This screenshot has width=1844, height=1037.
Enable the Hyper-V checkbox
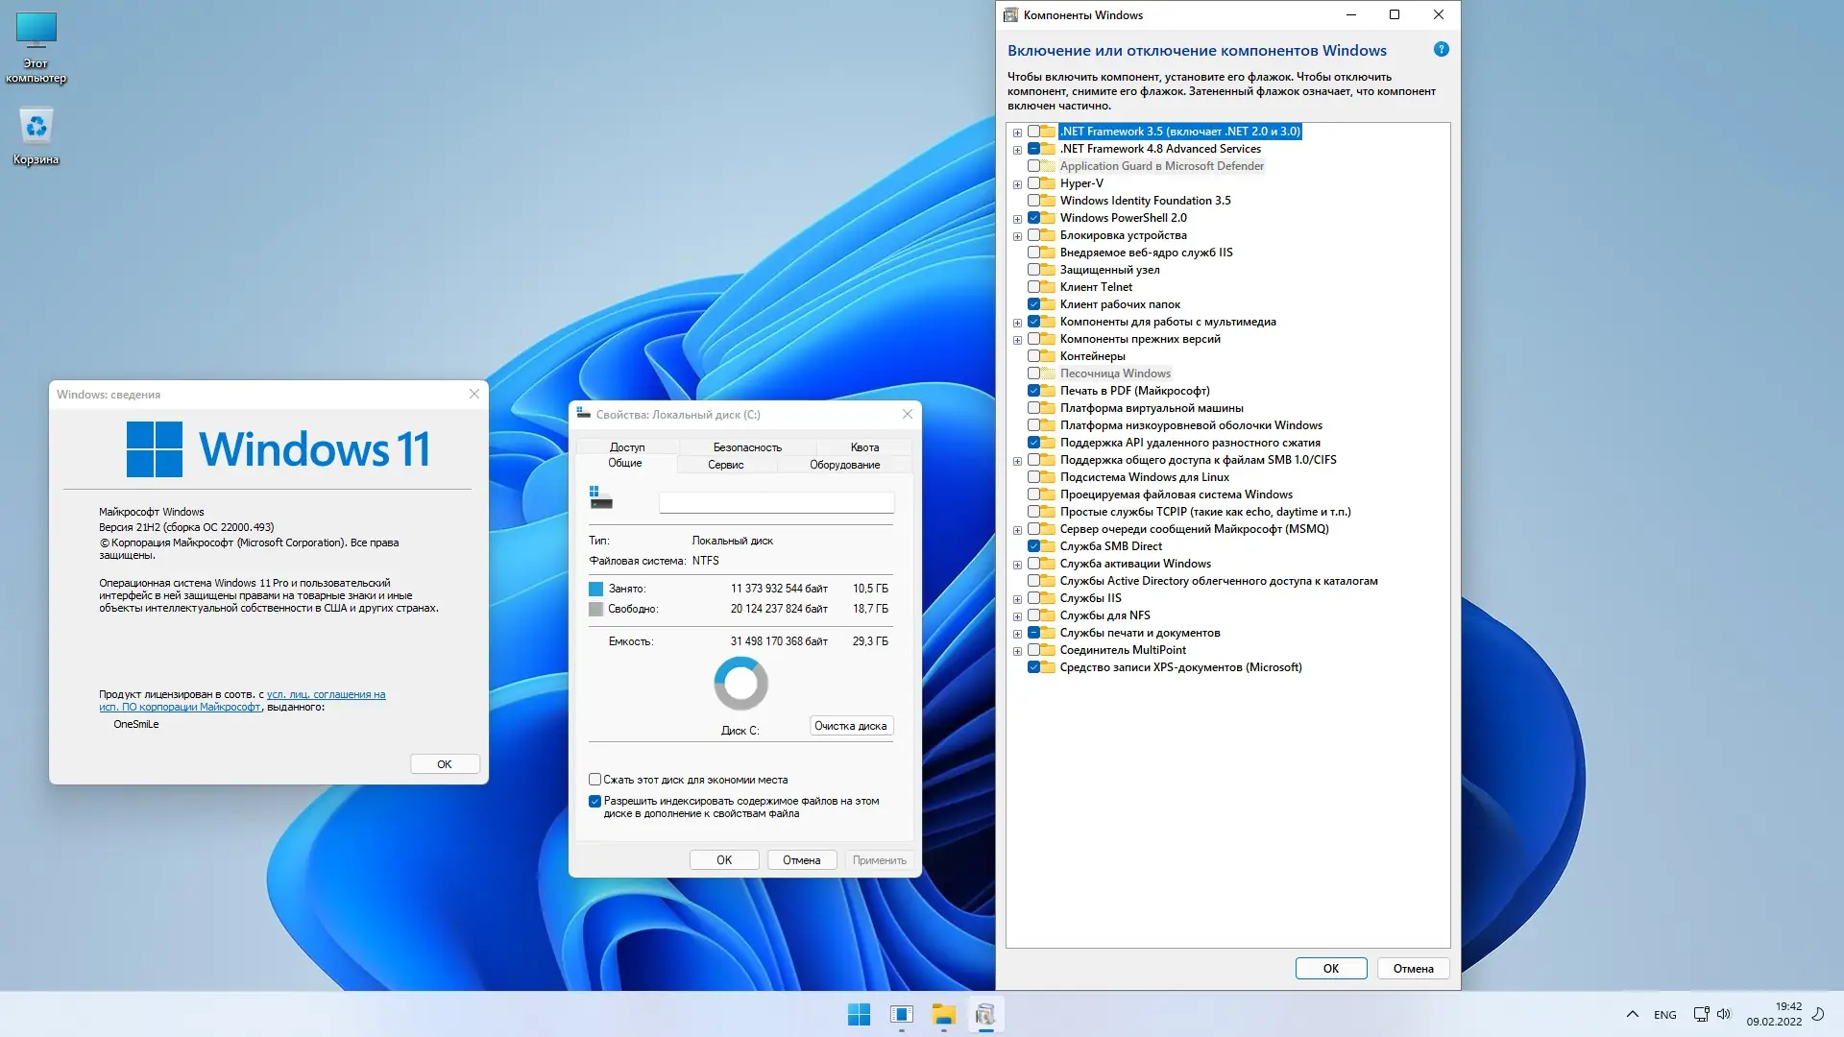coord(1034,183)
